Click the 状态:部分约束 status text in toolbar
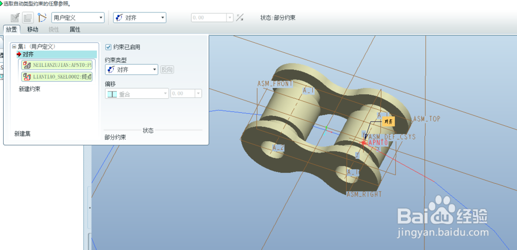This screenshot has width=517, height=250. pos(278,18)
